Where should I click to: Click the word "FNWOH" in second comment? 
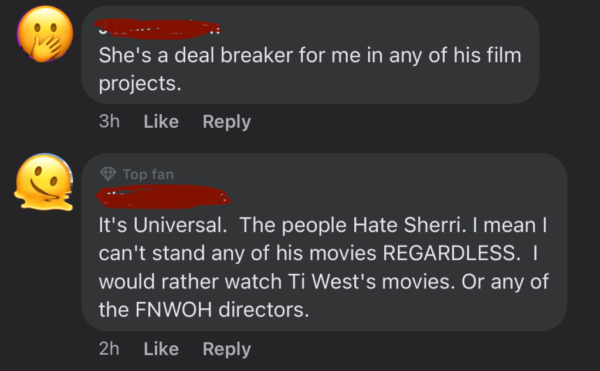click(175, 309)
